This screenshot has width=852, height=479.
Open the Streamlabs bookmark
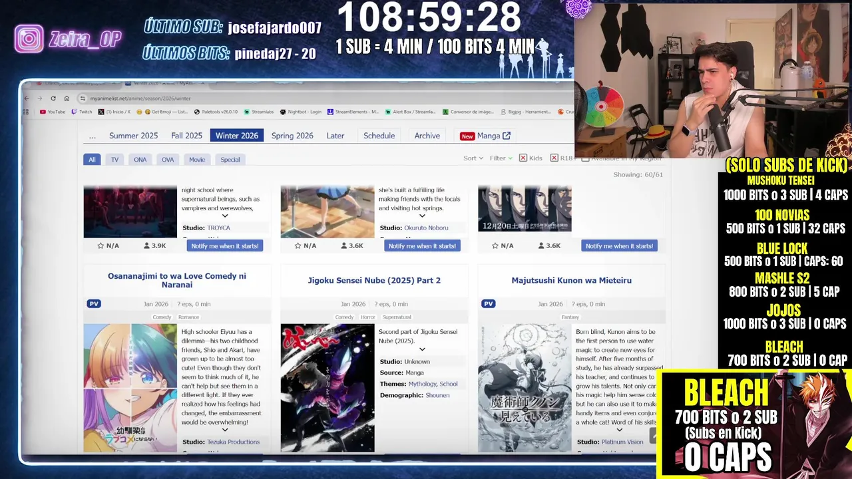[x=260, y=112]
